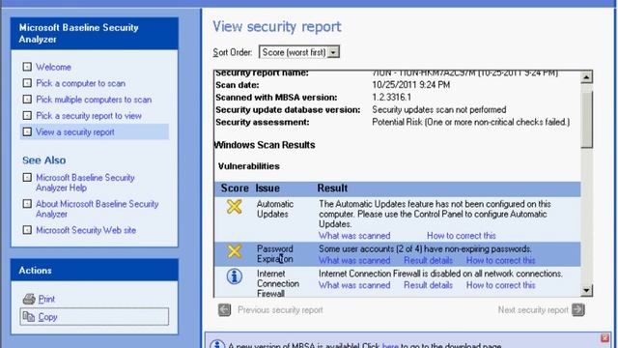
Task: Open How to correct this for Automatic Updates
Action: [462, 236]
